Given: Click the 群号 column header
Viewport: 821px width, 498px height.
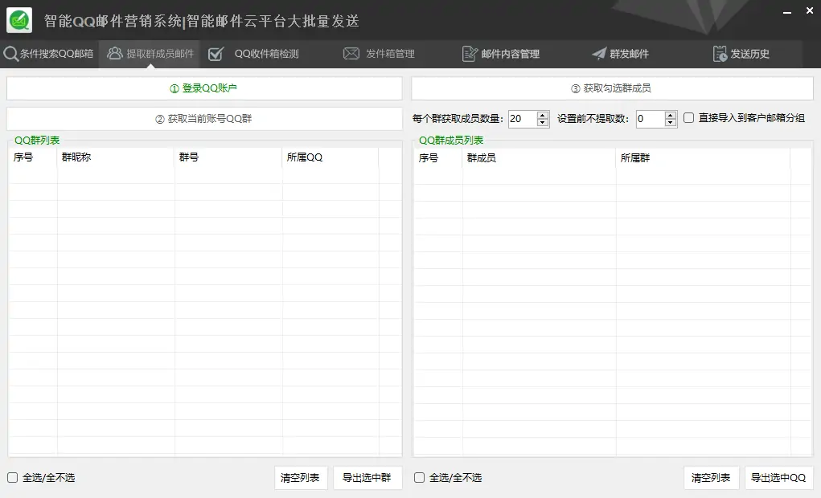Looking at the screenshot, I should [228, 157].
